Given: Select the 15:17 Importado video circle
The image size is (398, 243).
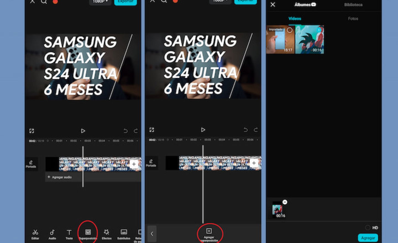Looking at the screenshot, I should tap(289, 30).
